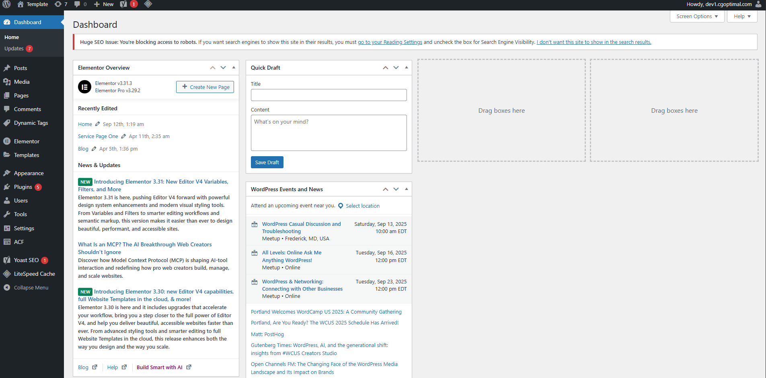Click LiteSpeed diamond icon in admin bar

[148, 4]
